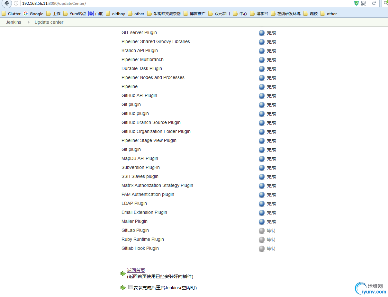The width and height of the screenshot is (388, 297).
Task: Select the GitHub Organization Folder Plugin text
Action: click(156, 131)
